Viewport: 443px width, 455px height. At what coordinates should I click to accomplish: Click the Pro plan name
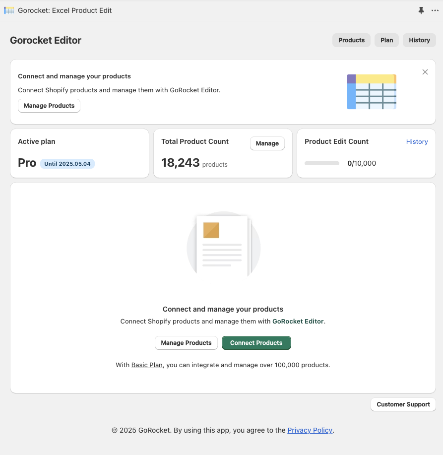click(27, 163)
